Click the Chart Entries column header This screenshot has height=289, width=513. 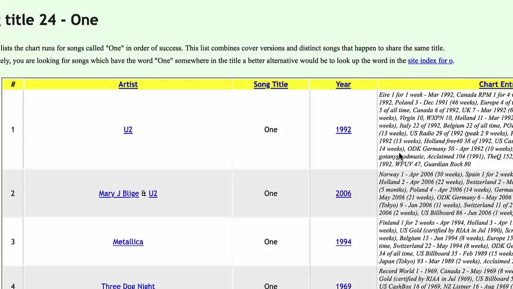(496, 84)
